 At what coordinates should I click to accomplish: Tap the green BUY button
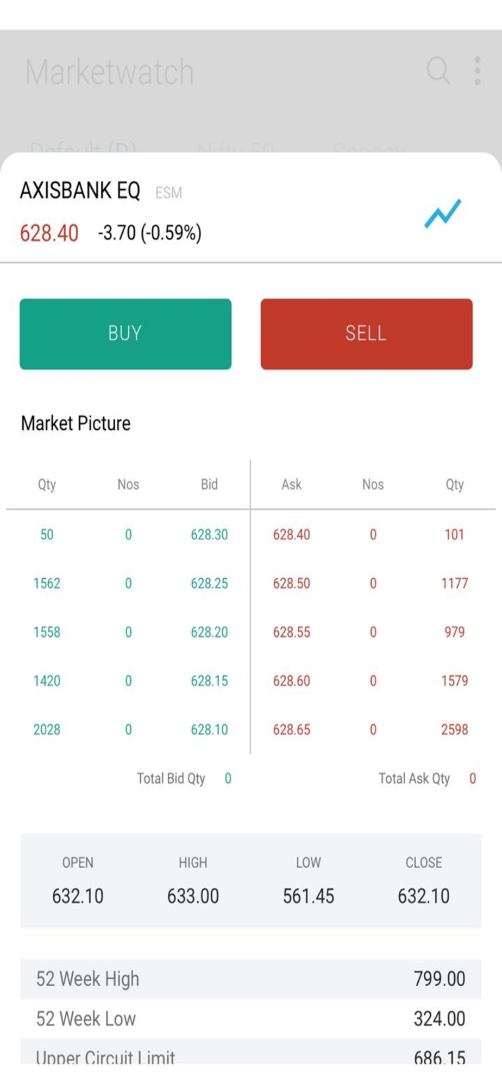(x=125, y=333)
